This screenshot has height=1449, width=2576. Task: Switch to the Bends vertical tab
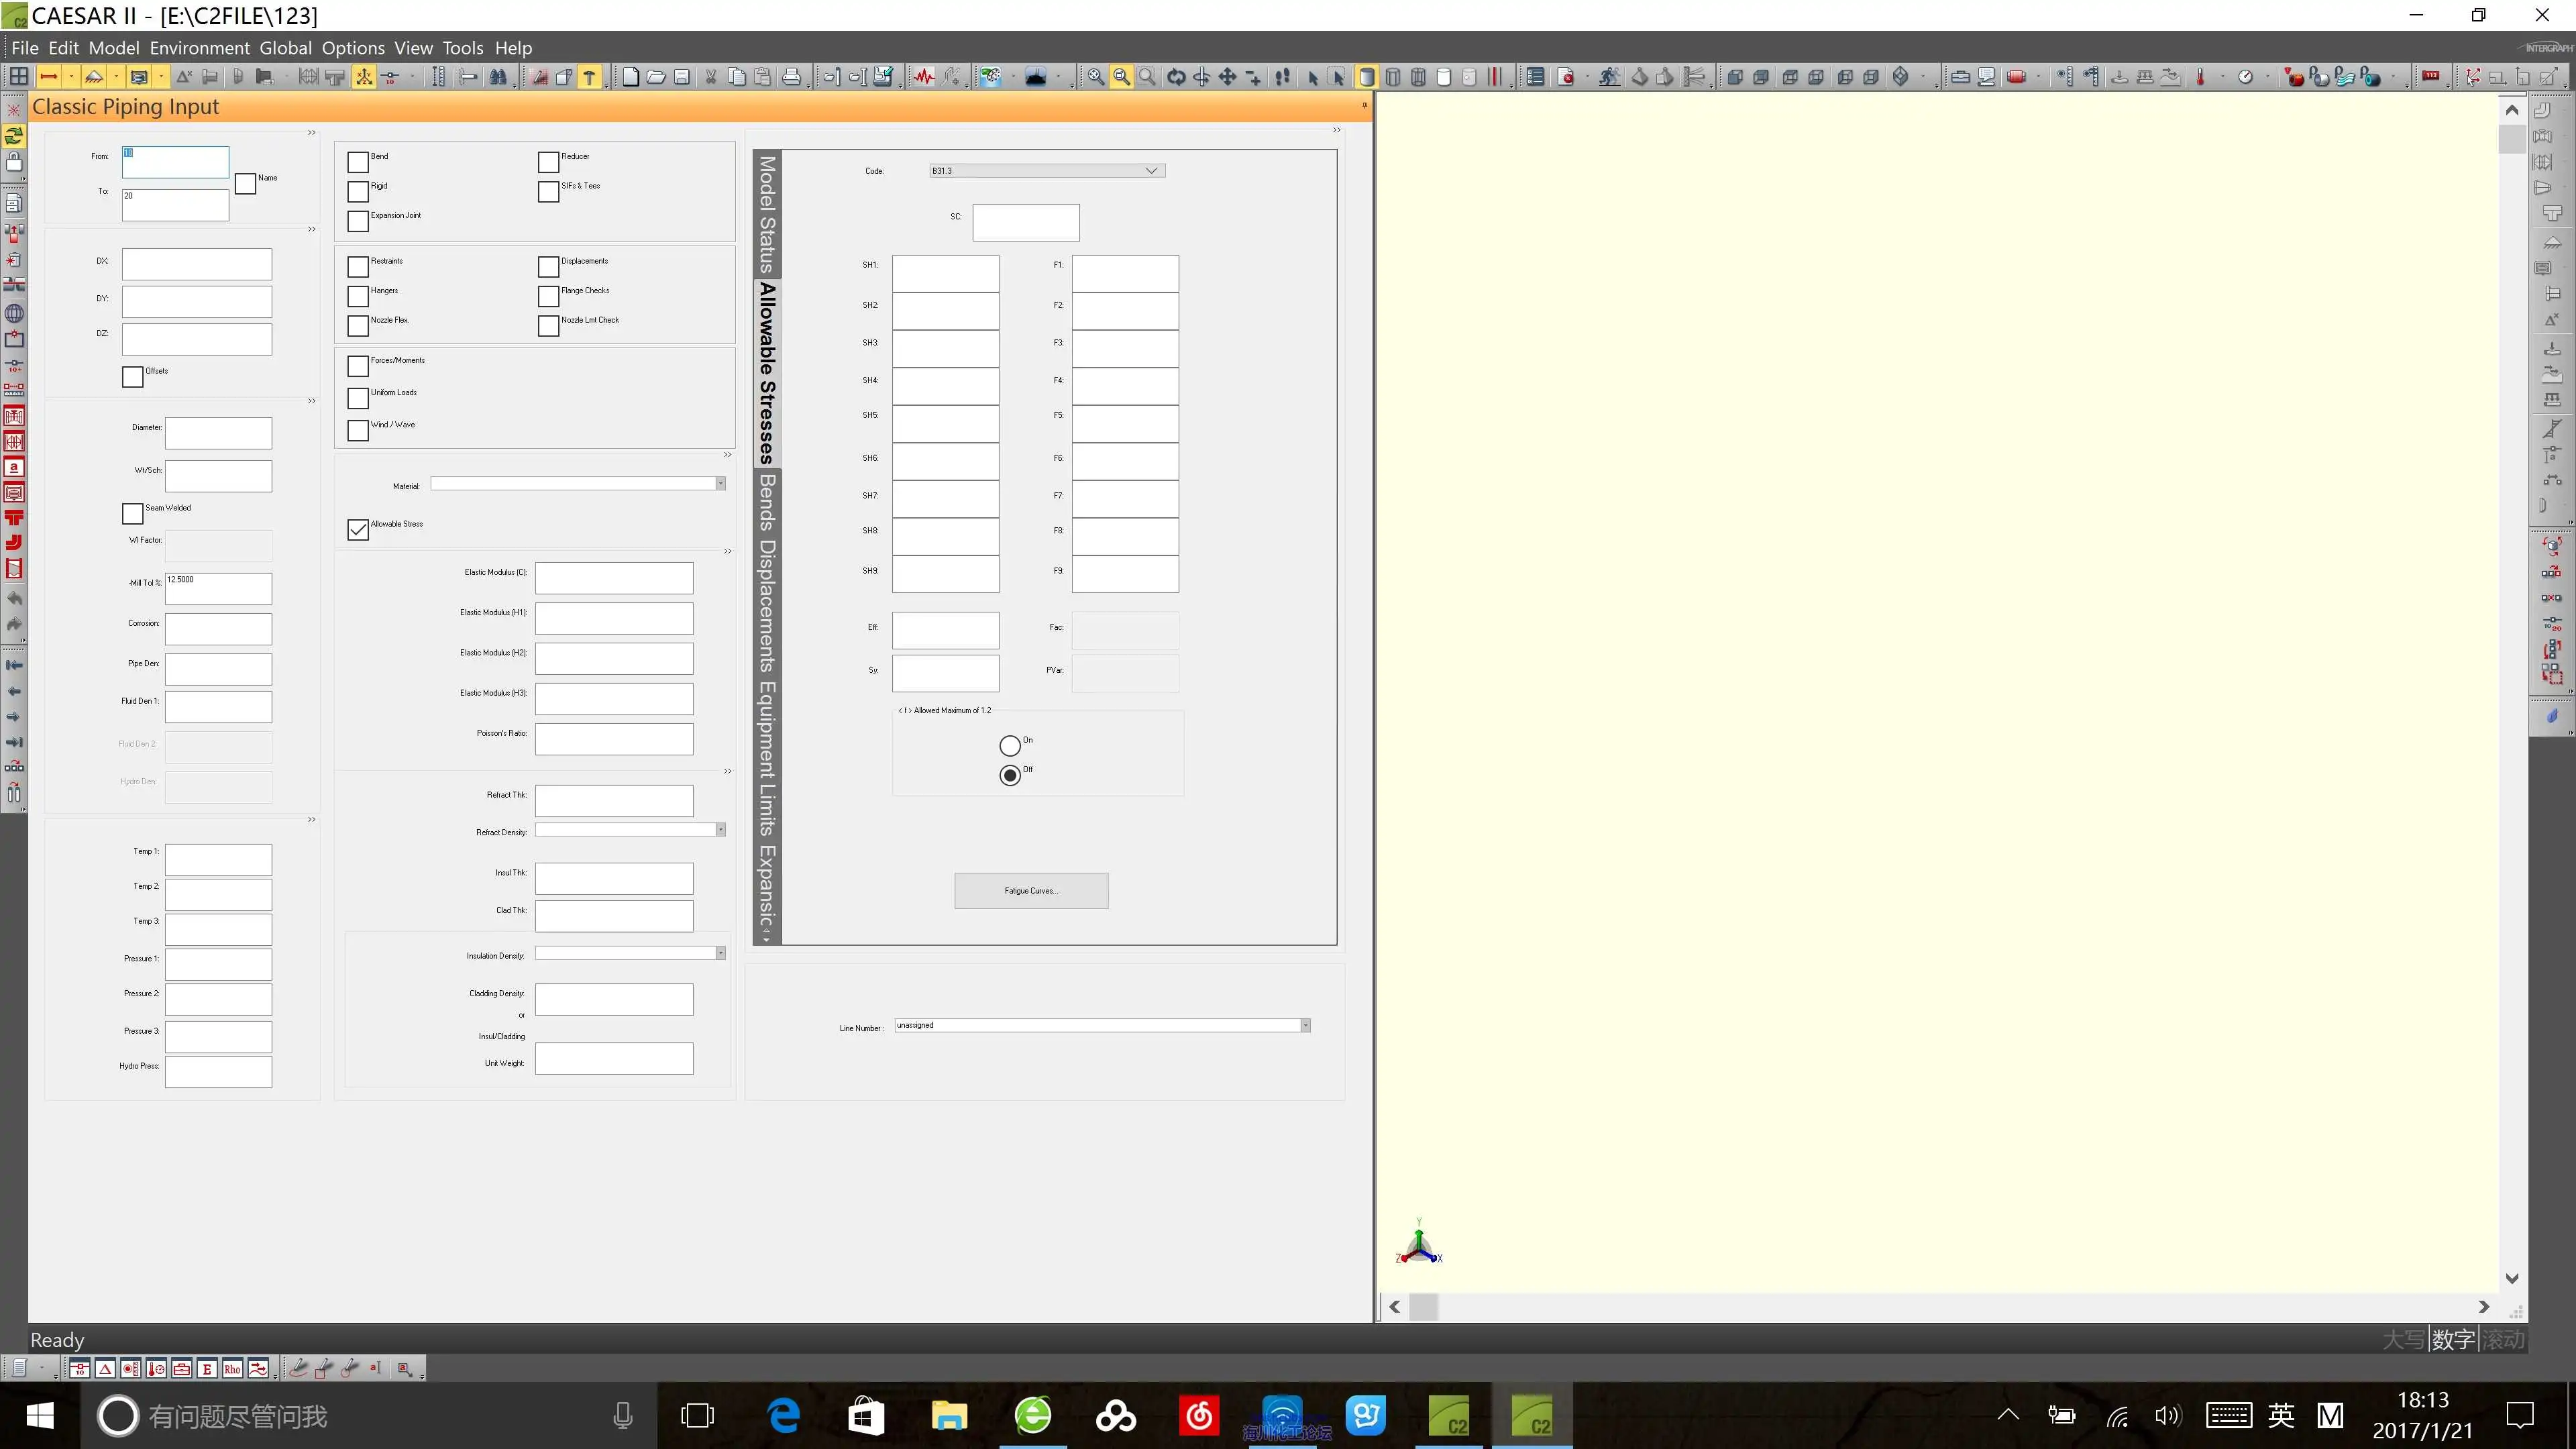tap(767, 502)
